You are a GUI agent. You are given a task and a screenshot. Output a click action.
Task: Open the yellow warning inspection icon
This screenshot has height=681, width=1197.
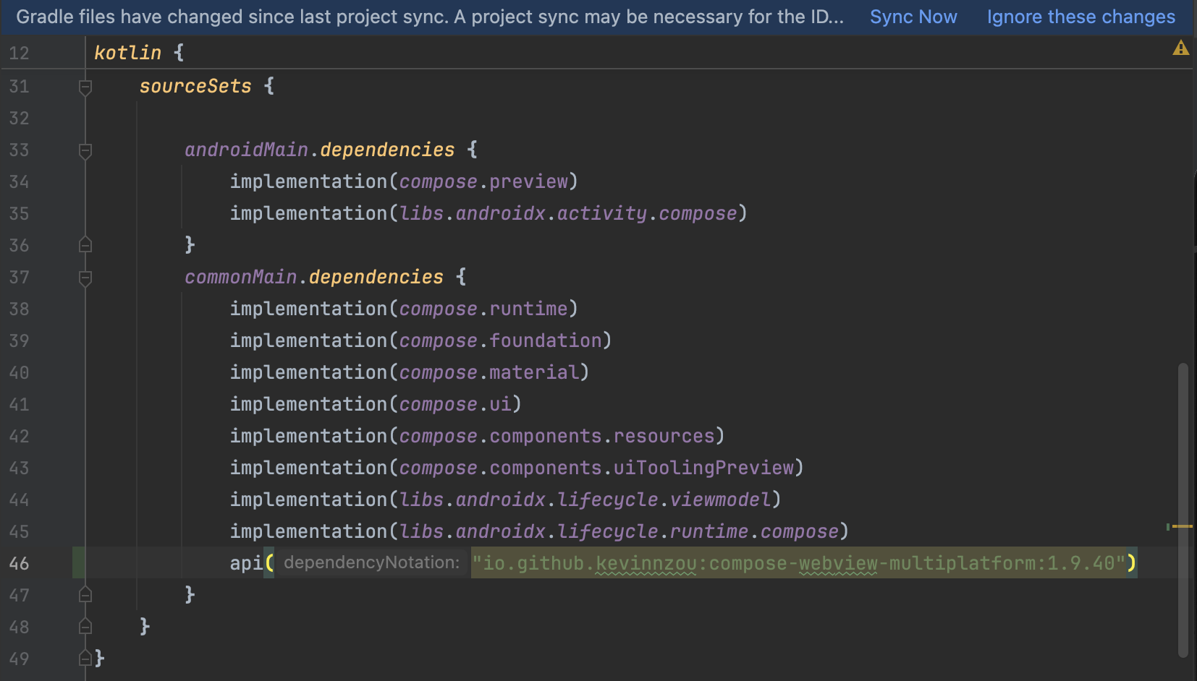[1180, 48]
